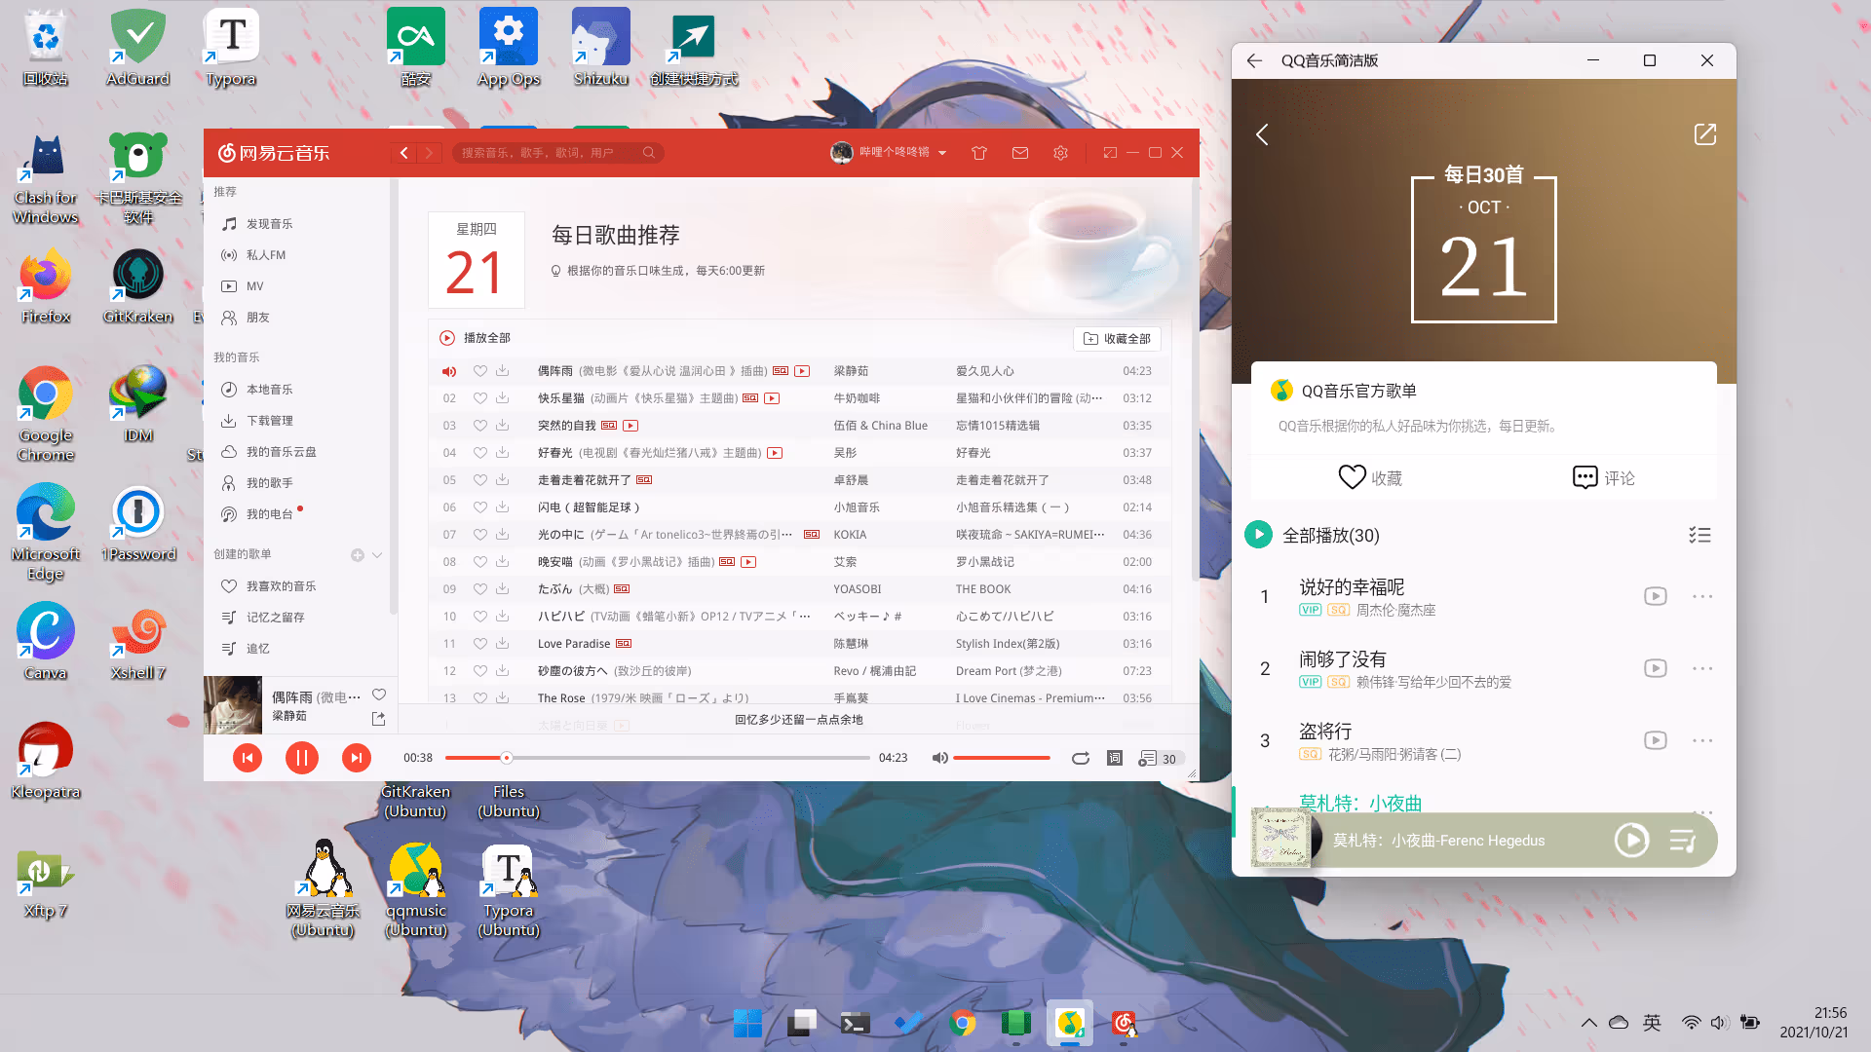
Task: Pause the current song in NetEase
Action: coord(302,758)
